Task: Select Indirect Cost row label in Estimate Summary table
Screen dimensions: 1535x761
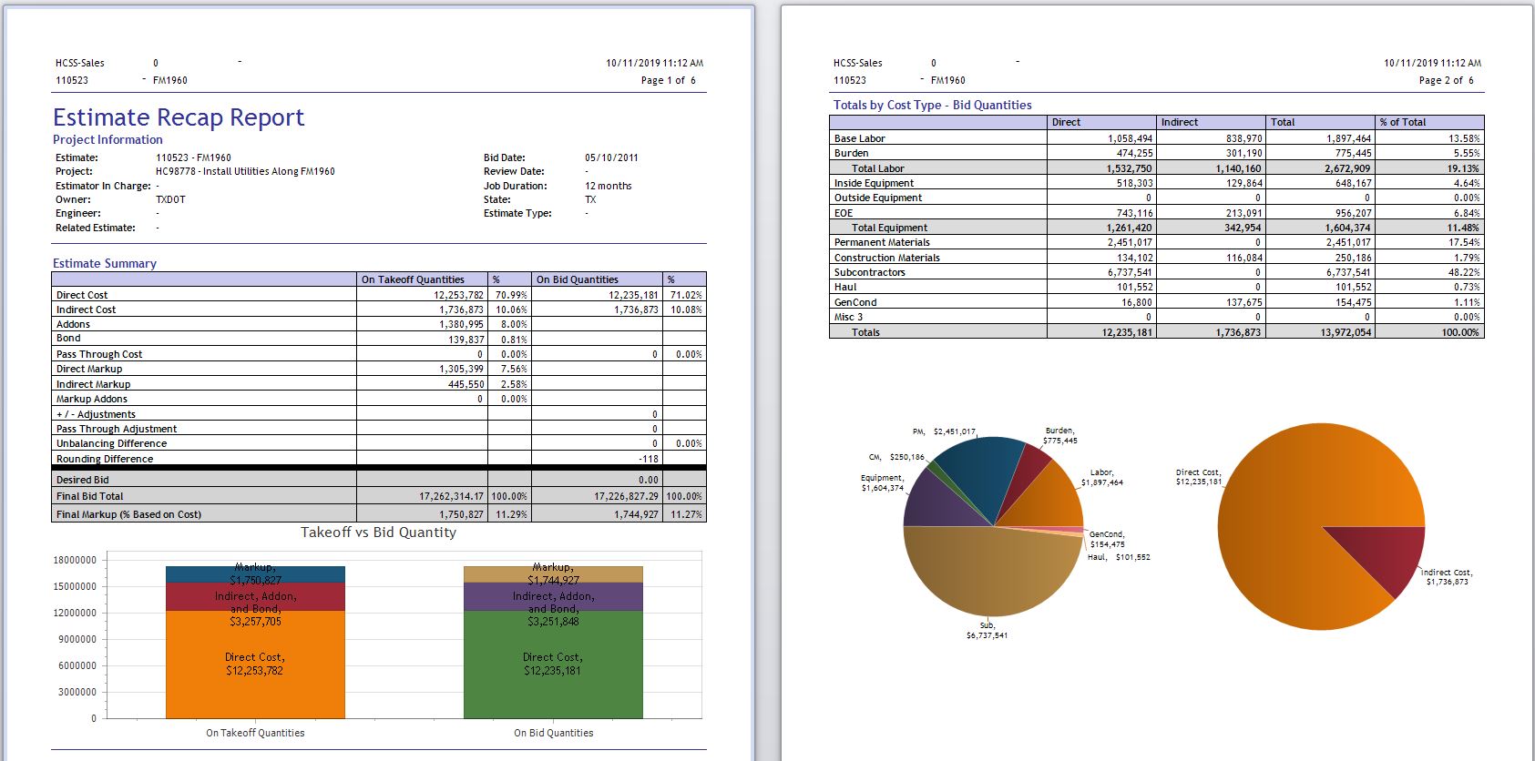Action: 86,309
